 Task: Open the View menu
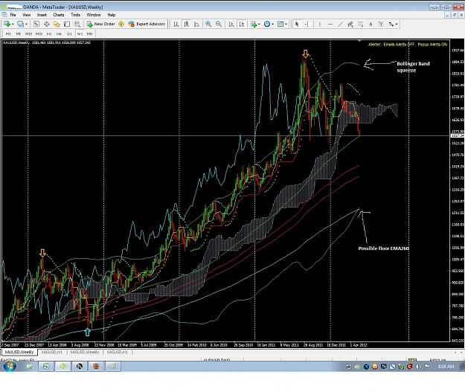[26, 15]
